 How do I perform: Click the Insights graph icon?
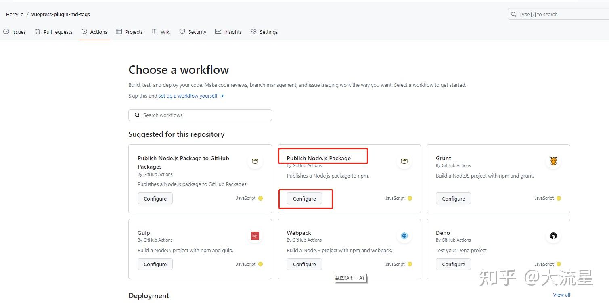point(218,31)
